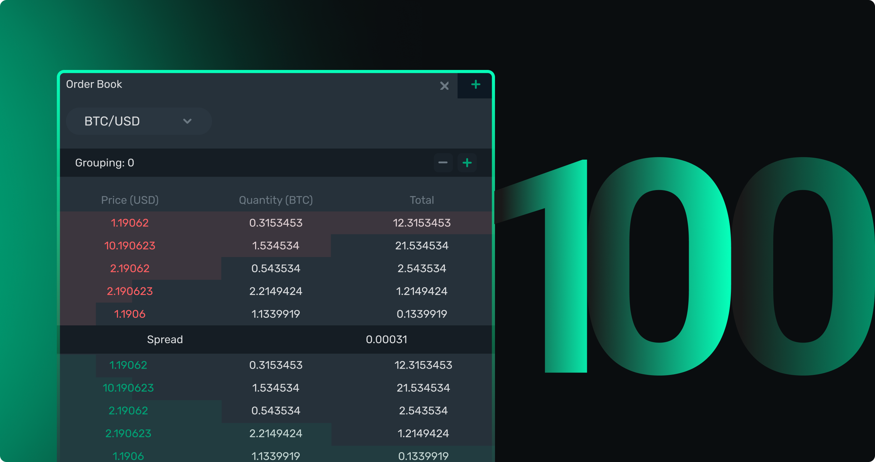Image resolution: width=875 pixels, height=462 pixels.
Task: Click the bid price 1.19062 in green
Action: tap(129, 365)
